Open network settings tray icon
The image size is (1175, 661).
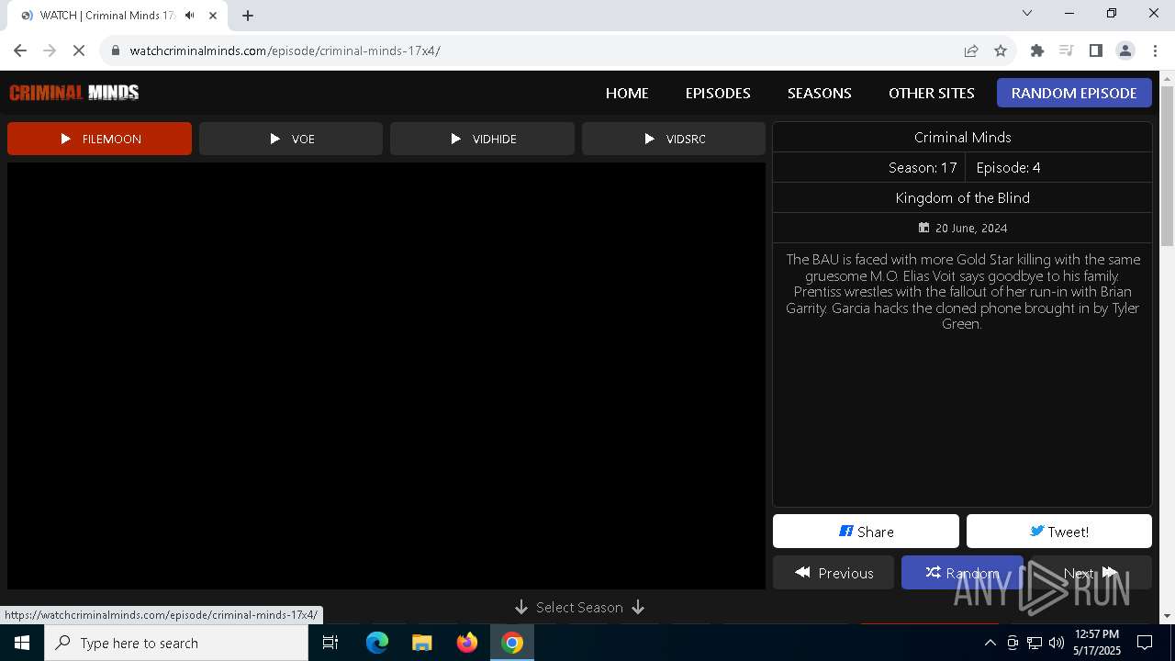[1035, 643]
